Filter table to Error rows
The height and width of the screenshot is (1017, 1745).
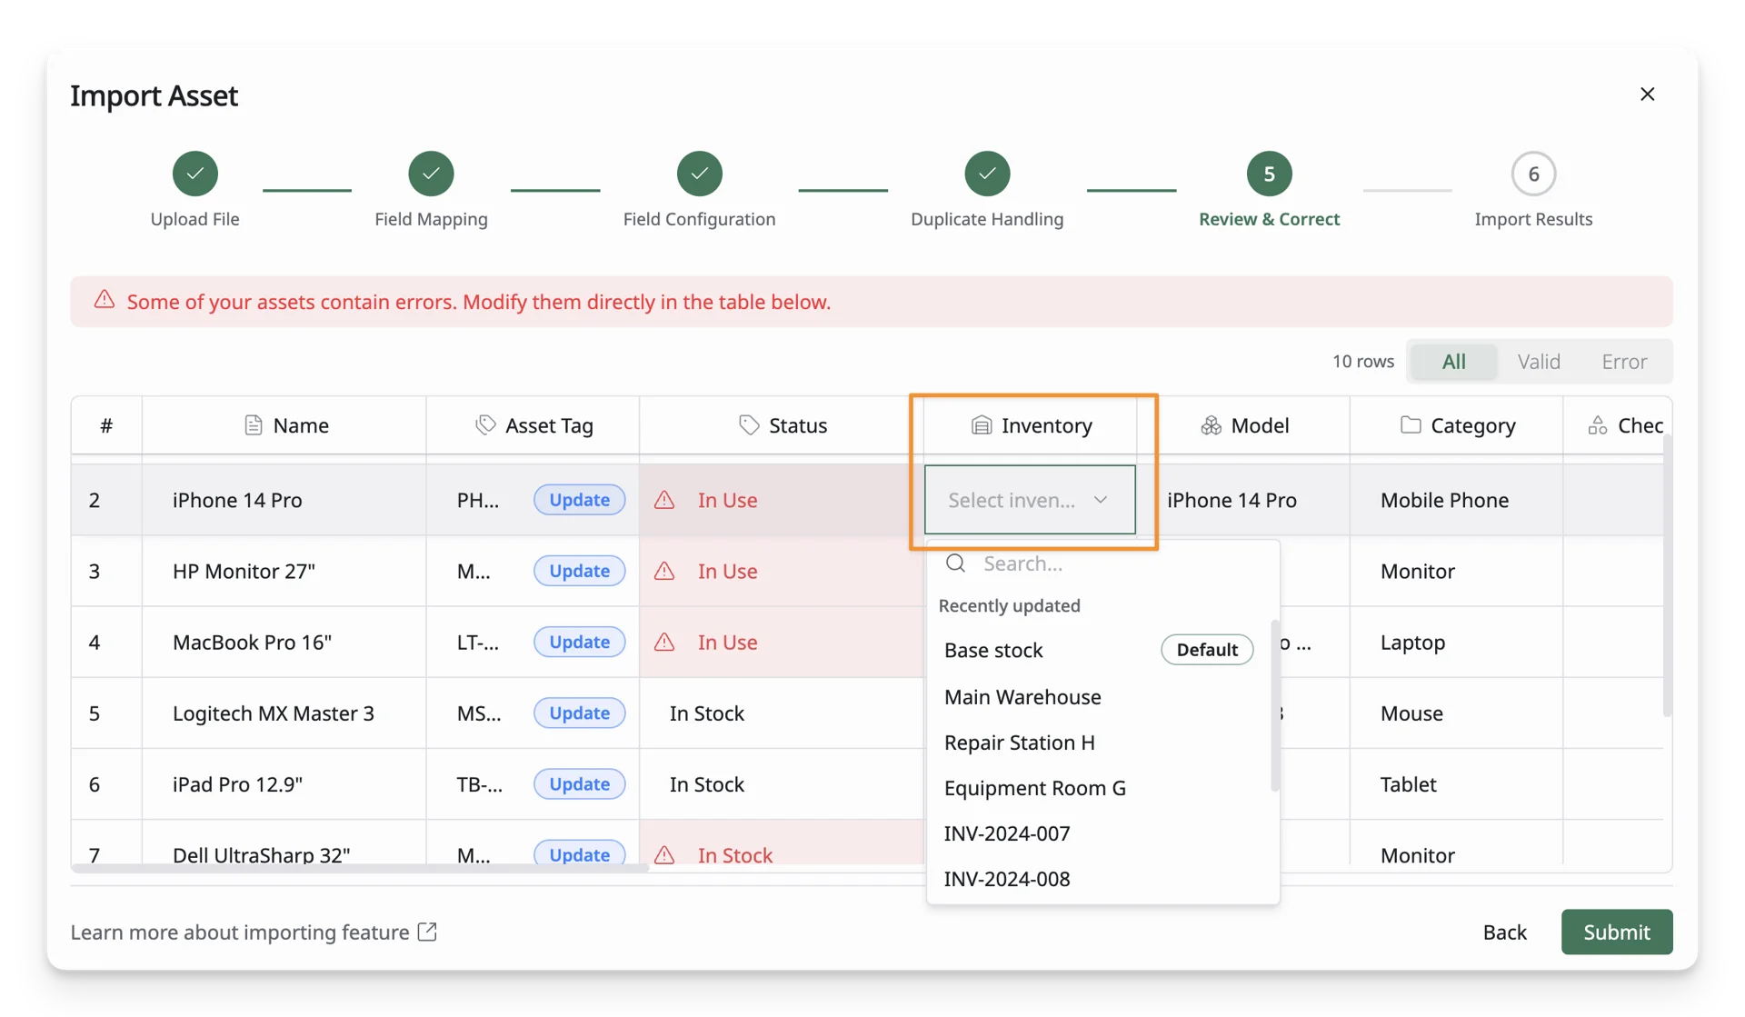point(1624,362)
